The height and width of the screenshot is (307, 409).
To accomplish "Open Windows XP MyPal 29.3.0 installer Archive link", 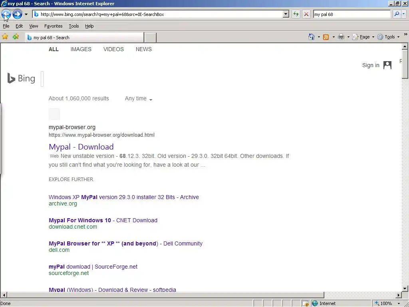I will [124, 197].
